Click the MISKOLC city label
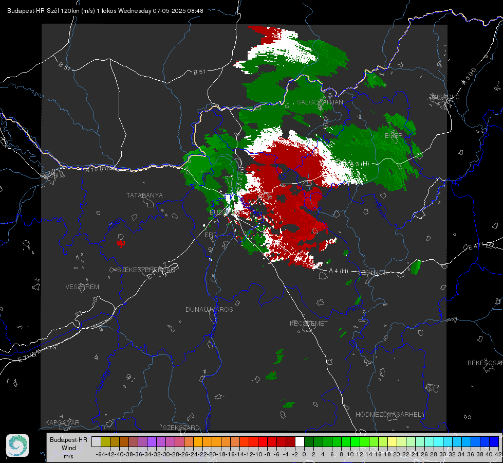This screenshot has width=503, height=463. (445, 97)
